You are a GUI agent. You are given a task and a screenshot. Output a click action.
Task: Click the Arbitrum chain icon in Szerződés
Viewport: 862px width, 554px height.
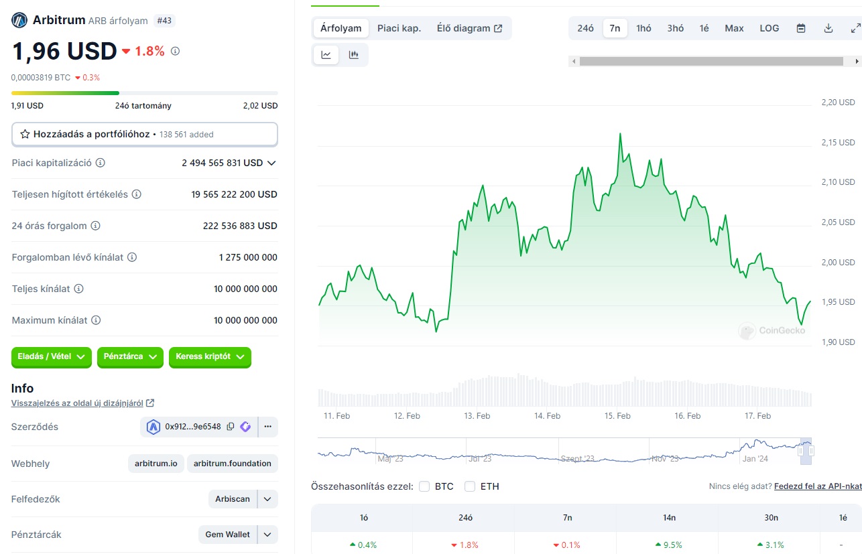point(153,427)
